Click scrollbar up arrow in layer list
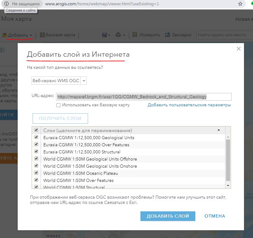The image size is (253, 238). coord(228,137)
